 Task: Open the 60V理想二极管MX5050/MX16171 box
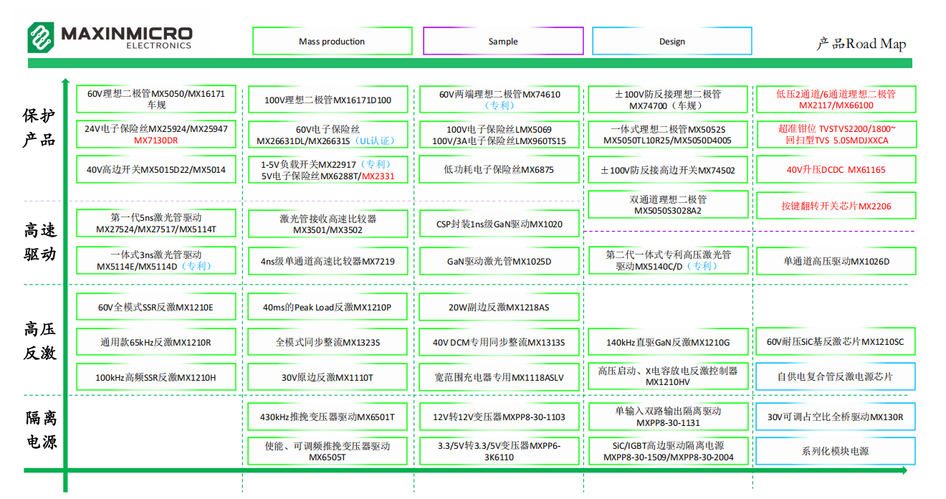(x=156, y=99)
